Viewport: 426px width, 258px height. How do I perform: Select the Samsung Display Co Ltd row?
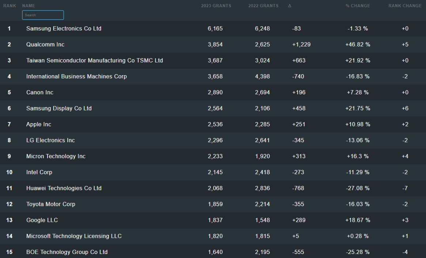[59, 109]
